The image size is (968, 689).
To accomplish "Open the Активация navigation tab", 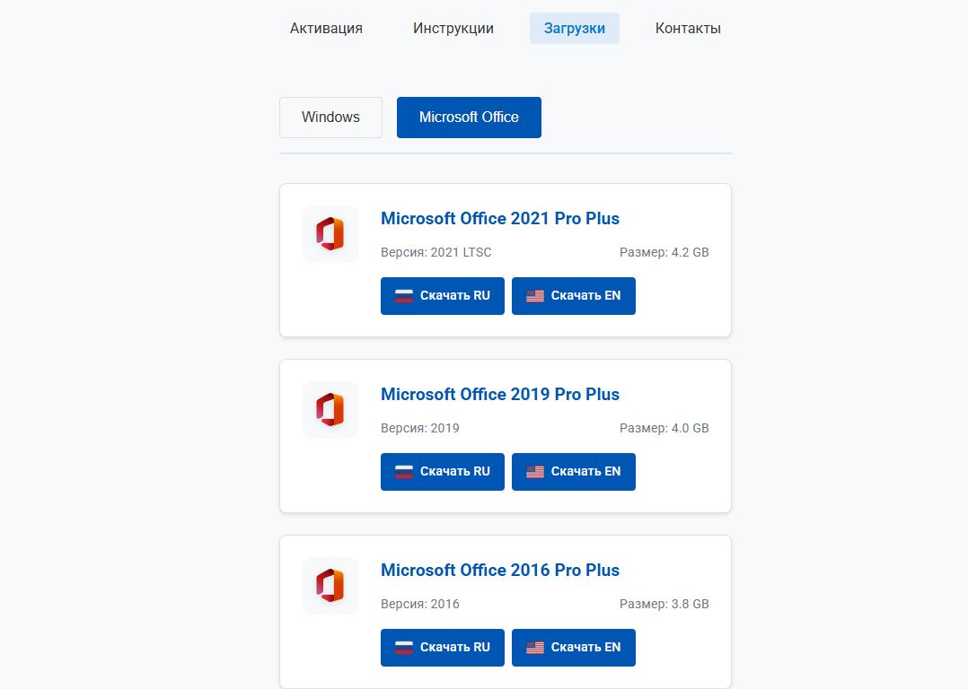I will [326, 28].
